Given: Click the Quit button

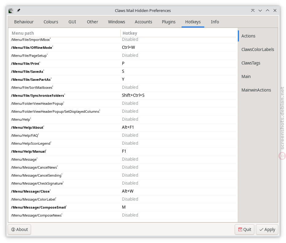Looking at the screenshot, I should 245,229.
